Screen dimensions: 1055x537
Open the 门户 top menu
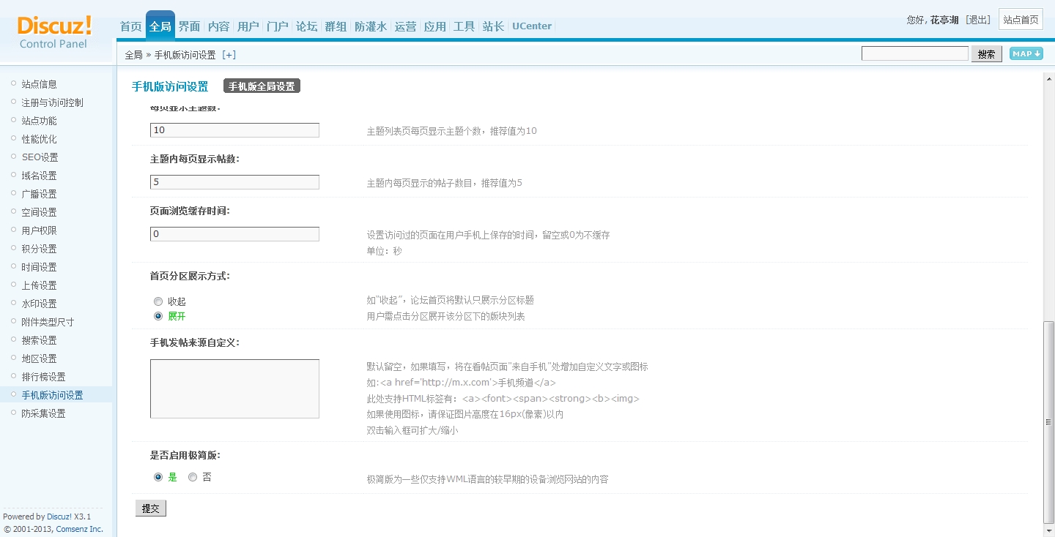point(278,26)
